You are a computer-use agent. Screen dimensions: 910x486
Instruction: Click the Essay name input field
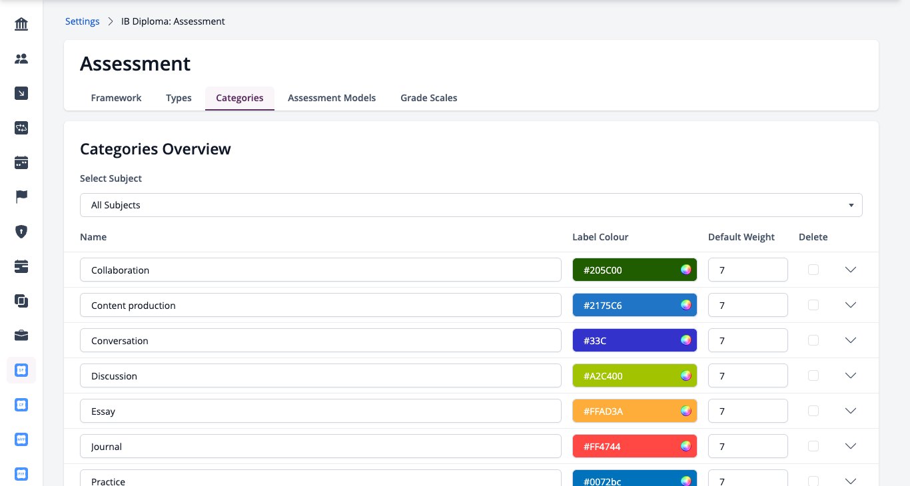pos(320,411)
